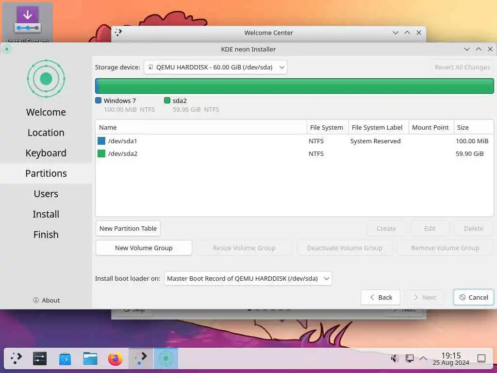Click the Next button in installer
The width and height of the screenshot is (497, 373).
[425, 298]
